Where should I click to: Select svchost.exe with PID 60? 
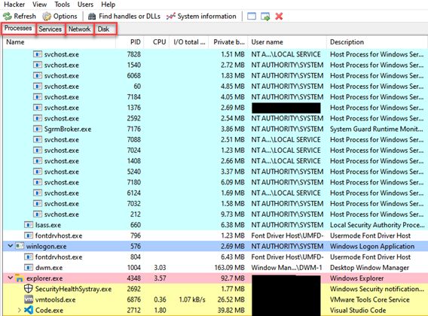click(x=215, y=87)
